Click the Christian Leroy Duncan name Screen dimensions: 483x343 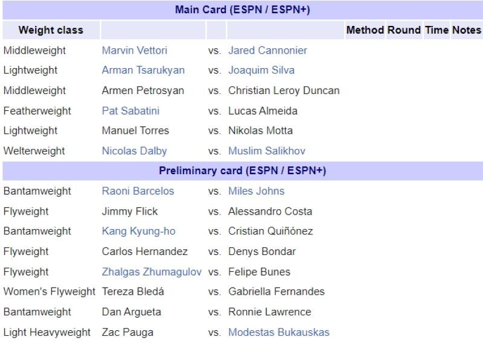284,91
